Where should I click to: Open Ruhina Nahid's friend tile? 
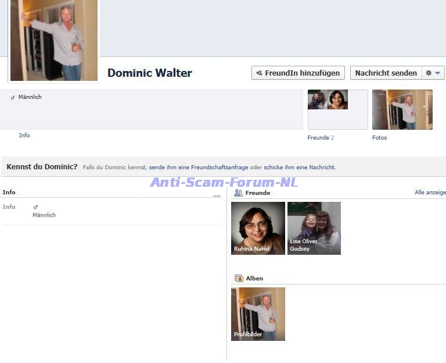(x=258, y=228)
